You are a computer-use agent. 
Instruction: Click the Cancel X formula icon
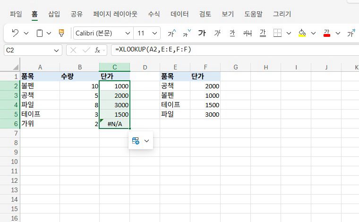pos(73,50)
